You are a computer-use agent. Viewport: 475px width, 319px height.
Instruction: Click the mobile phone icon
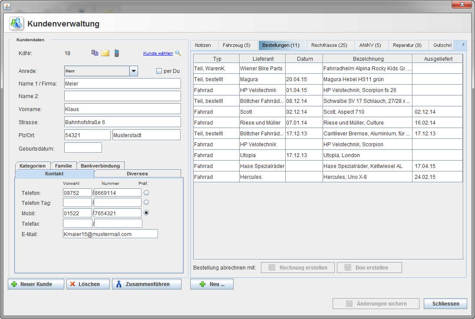[116, 53]
